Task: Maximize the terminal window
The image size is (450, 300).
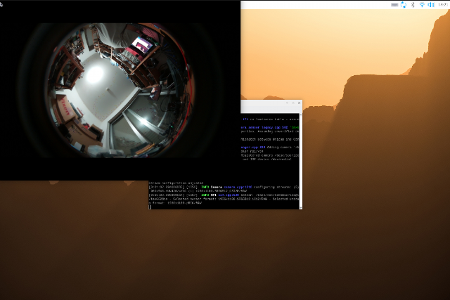Action: (x=293, y=103)
